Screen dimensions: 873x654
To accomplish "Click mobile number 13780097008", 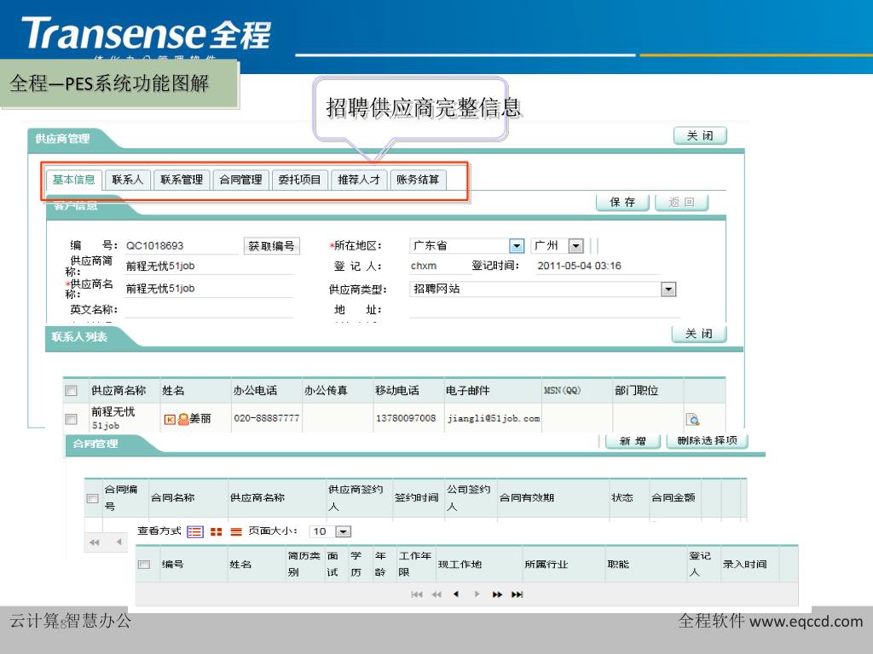I will pos(406,417).
